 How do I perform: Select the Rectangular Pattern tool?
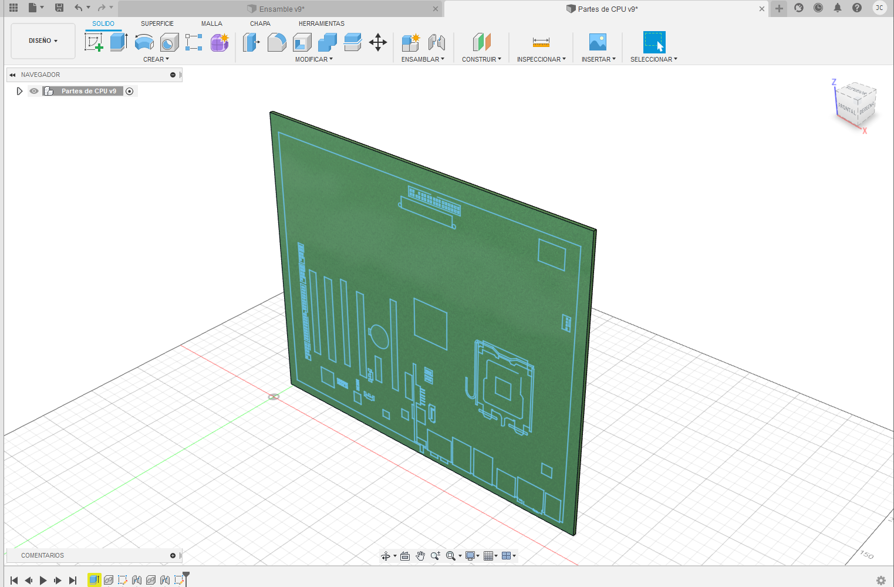click(x=194, y=42)
